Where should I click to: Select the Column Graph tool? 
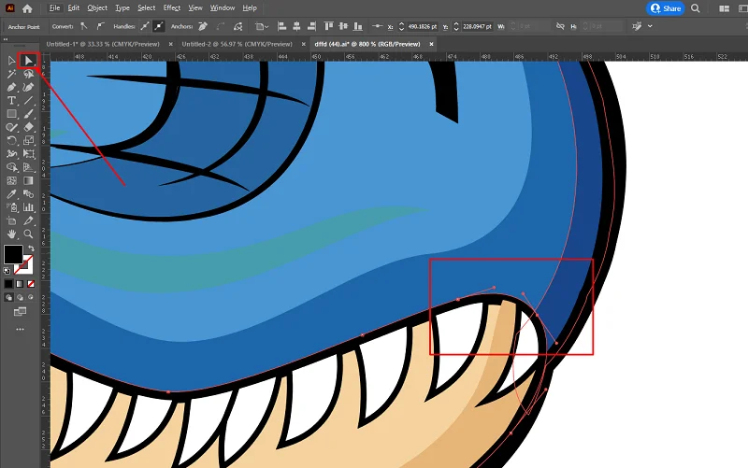[x=29, y=207]
